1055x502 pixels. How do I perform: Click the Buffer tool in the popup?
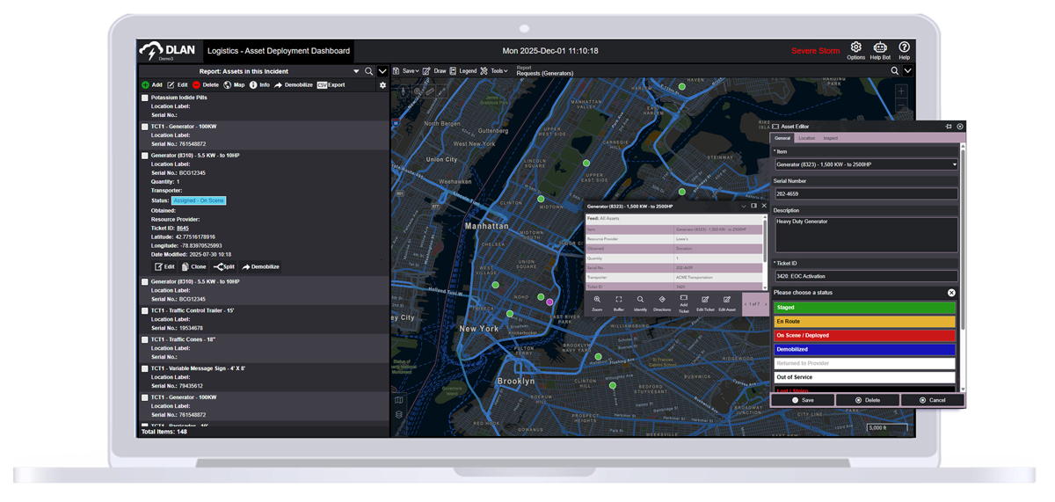(x=619, y=302)
